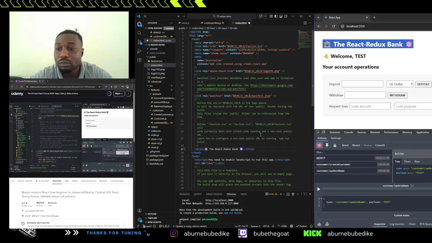Open the Log monitor view in Redux DevTools
This screenshot has width=432, height=243.
point(397,224)
